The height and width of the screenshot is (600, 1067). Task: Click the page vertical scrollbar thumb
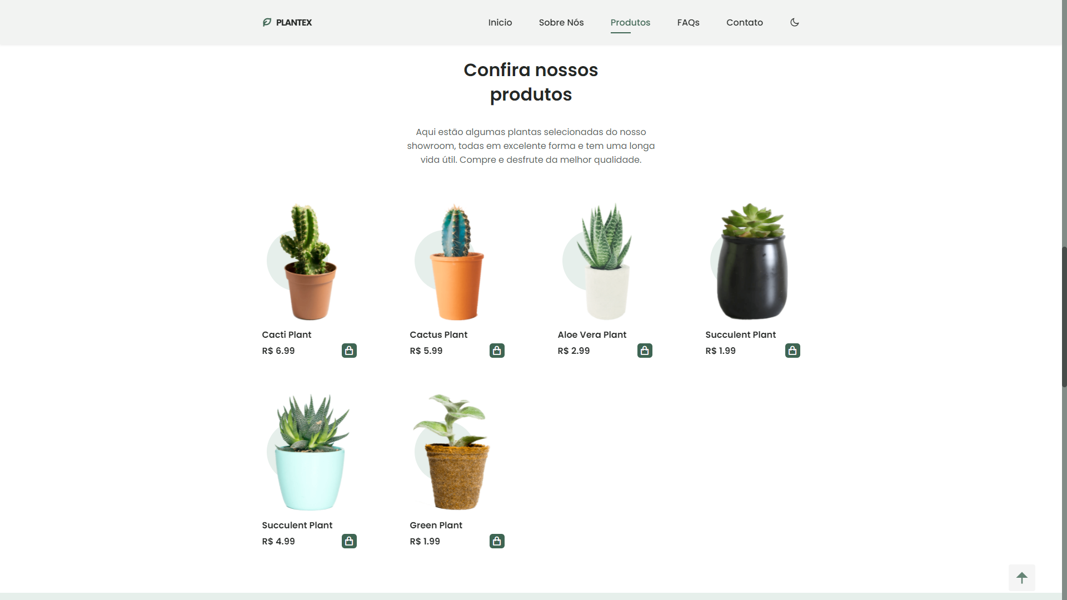1064,317
